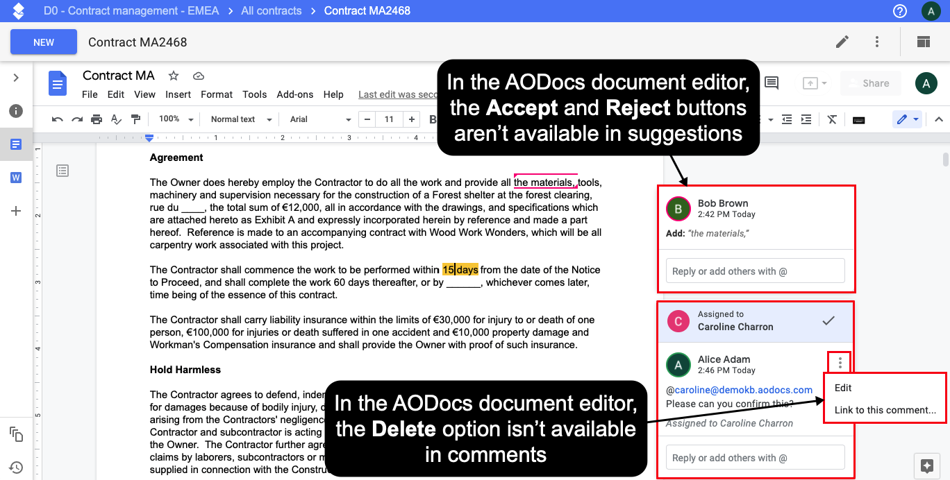The height and width of the screenshot is (480, 950).
Task: Click the Docs account avatar next to Share
Action: coord(926,83)
